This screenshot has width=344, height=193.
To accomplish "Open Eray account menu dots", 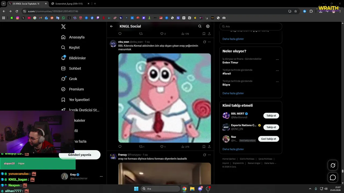I will click(x=101, y=176).
